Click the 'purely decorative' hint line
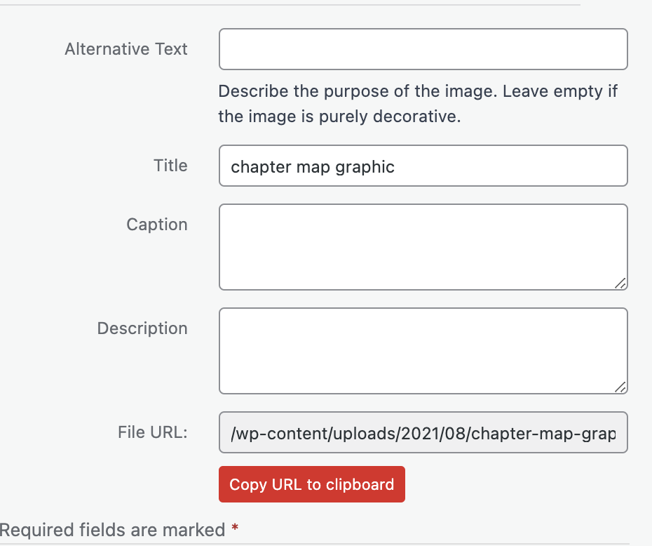The image size is (652, 546). 340,116
